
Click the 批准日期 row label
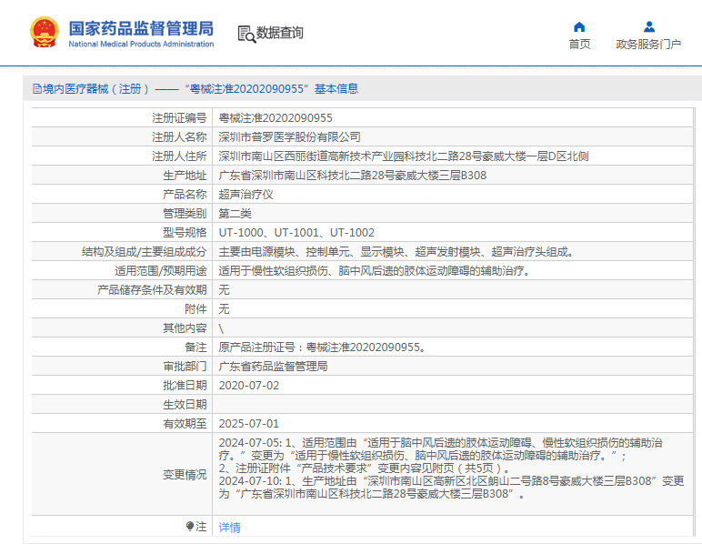[x=185, y=386]
